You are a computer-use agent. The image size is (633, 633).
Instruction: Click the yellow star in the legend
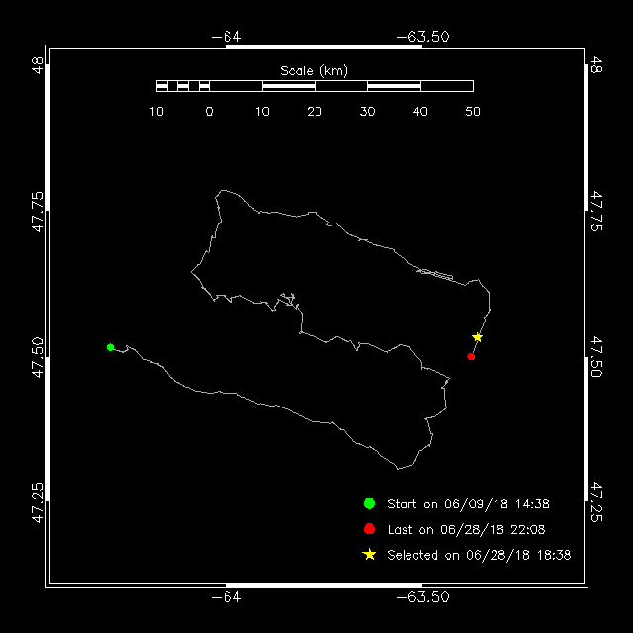369,555
